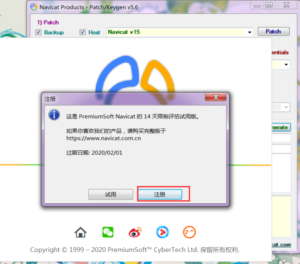
Task: Click the 注册 button in the dialog
Action: (160, 194)
